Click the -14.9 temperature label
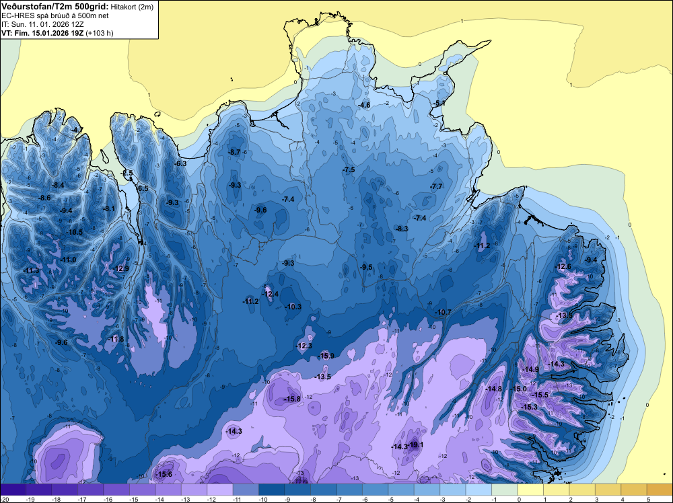Image resolution: width=673 pixels, height=503 pixels. (x=530, y=369)
